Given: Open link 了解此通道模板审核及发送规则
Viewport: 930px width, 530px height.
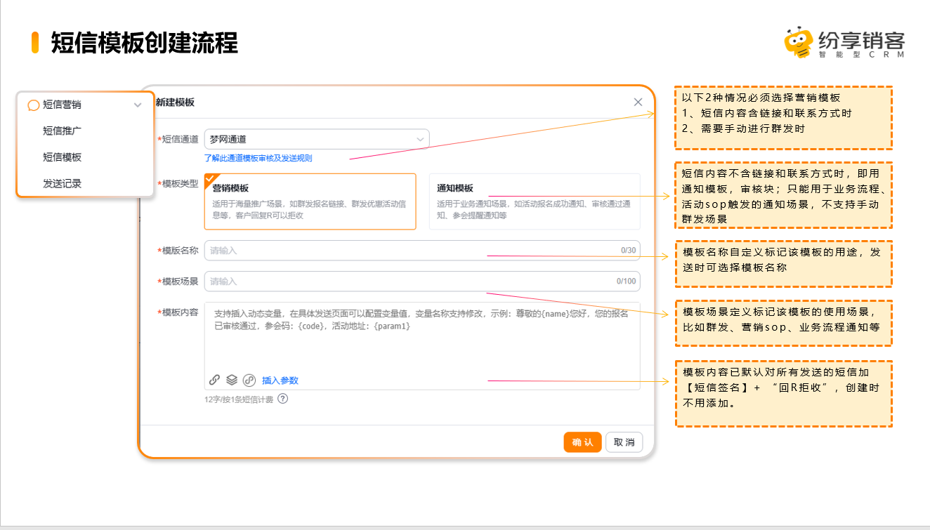Looking at the screenshot, I should [258, 158].
